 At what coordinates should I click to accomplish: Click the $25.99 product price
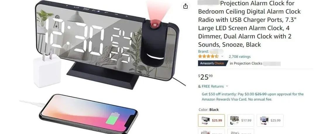click(205, 77)
